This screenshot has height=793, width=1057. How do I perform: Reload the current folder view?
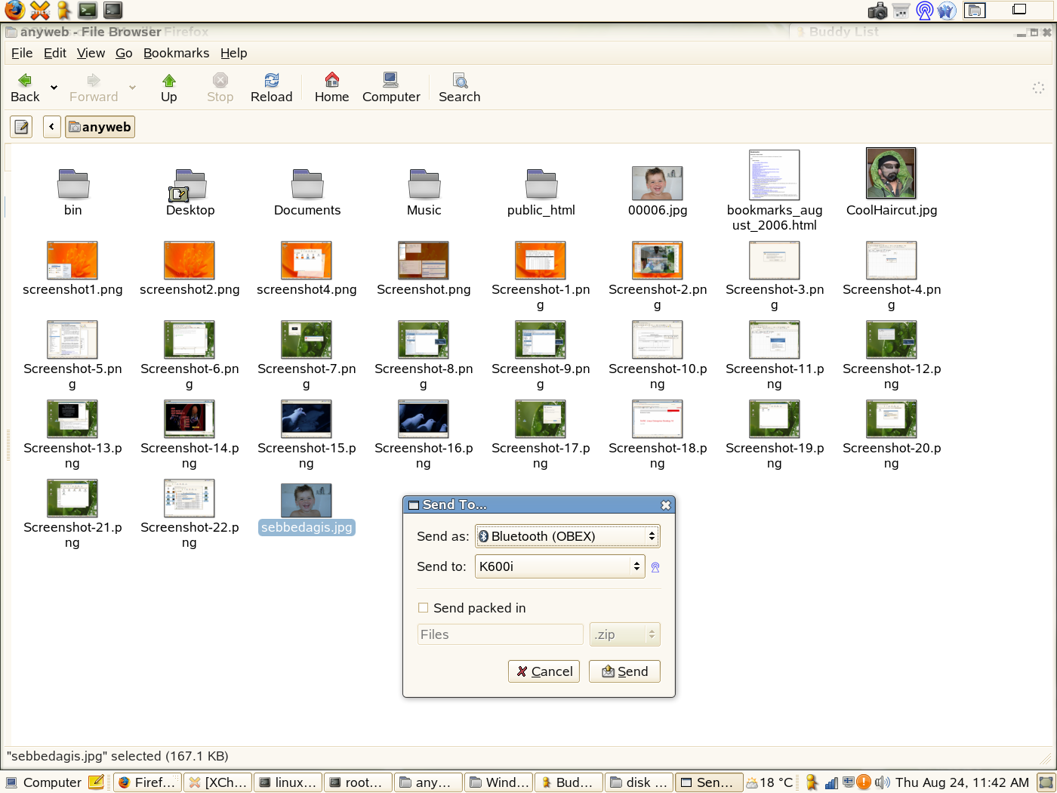pos(271,79)
